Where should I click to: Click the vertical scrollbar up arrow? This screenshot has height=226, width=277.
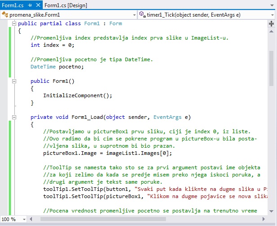click(272, 31)
